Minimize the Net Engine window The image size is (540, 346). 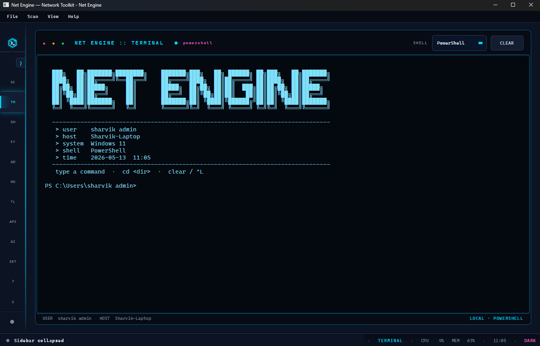(495, 5)
